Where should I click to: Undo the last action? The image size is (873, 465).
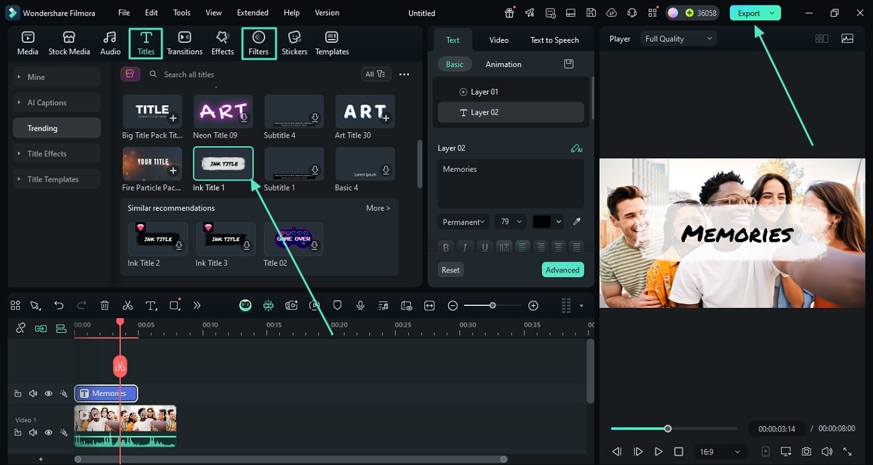pos(59,305)
